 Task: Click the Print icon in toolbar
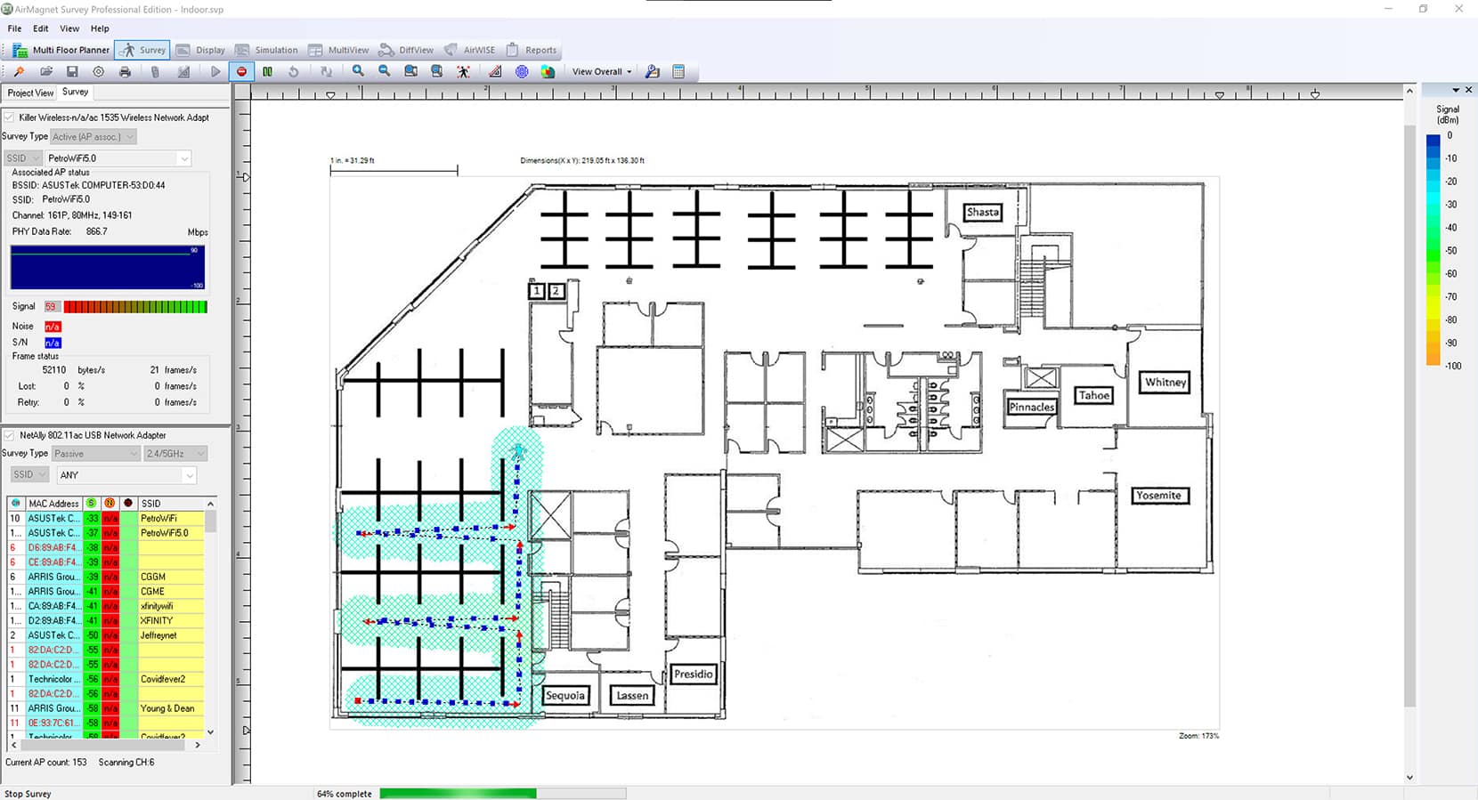(x=125, y=71)
